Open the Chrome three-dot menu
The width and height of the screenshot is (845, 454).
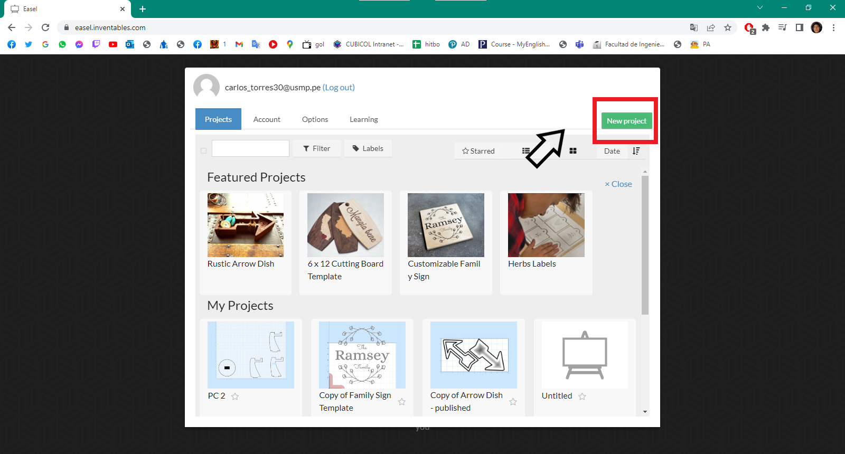(833, 27)
